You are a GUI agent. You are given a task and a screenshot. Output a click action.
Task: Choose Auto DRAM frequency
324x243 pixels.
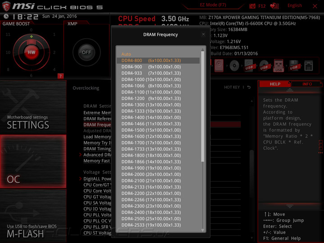point(158,54)
